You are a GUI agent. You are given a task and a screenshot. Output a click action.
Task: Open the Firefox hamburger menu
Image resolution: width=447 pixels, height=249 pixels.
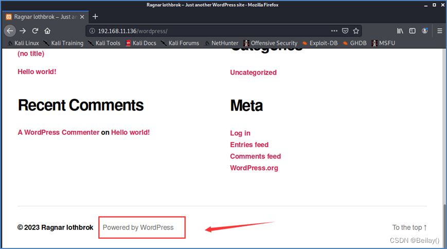(440, 31)
